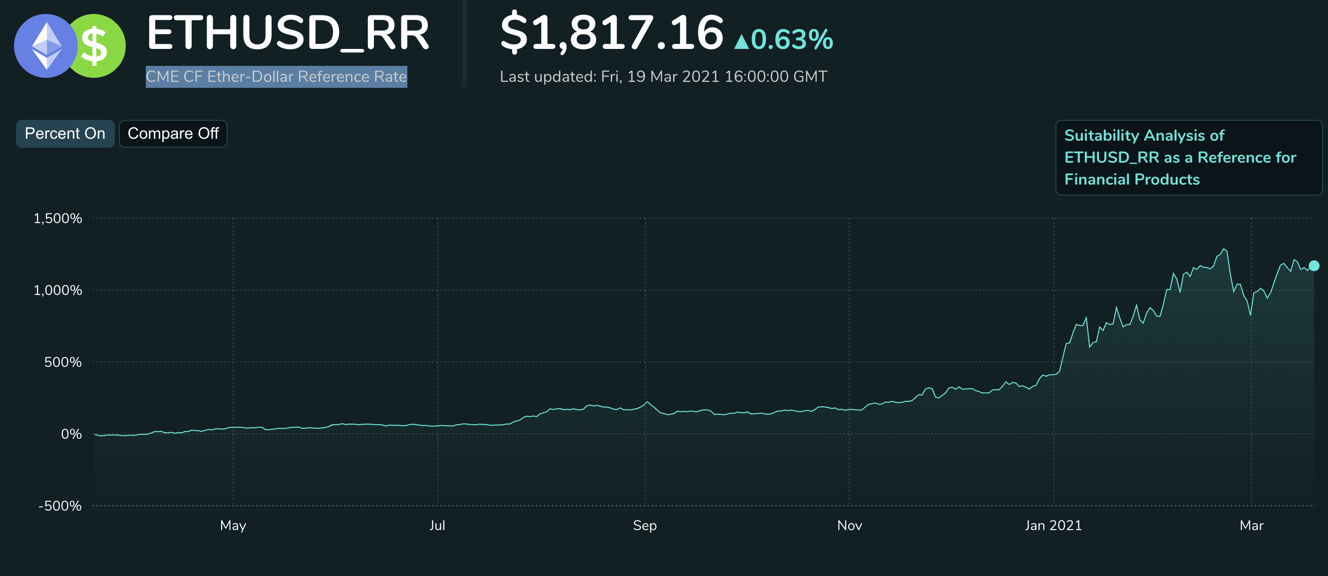Click the May label on the time axis
The height and width of the screenshot is (576, 1328).
[233, 526]
